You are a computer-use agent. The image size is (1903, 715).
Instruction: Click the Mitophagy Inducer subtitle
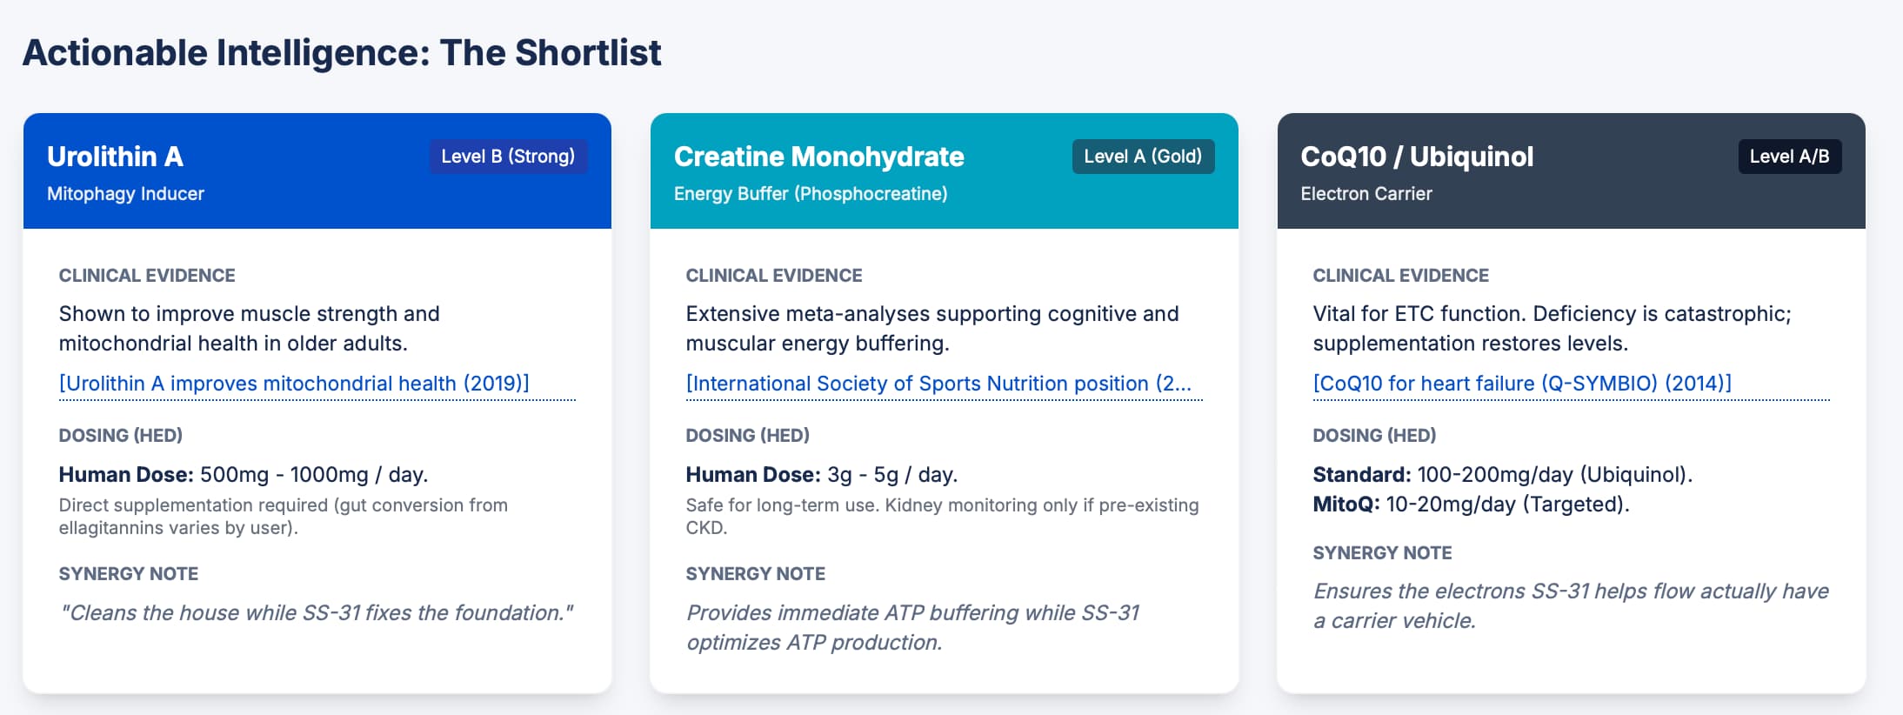[125, 194]
